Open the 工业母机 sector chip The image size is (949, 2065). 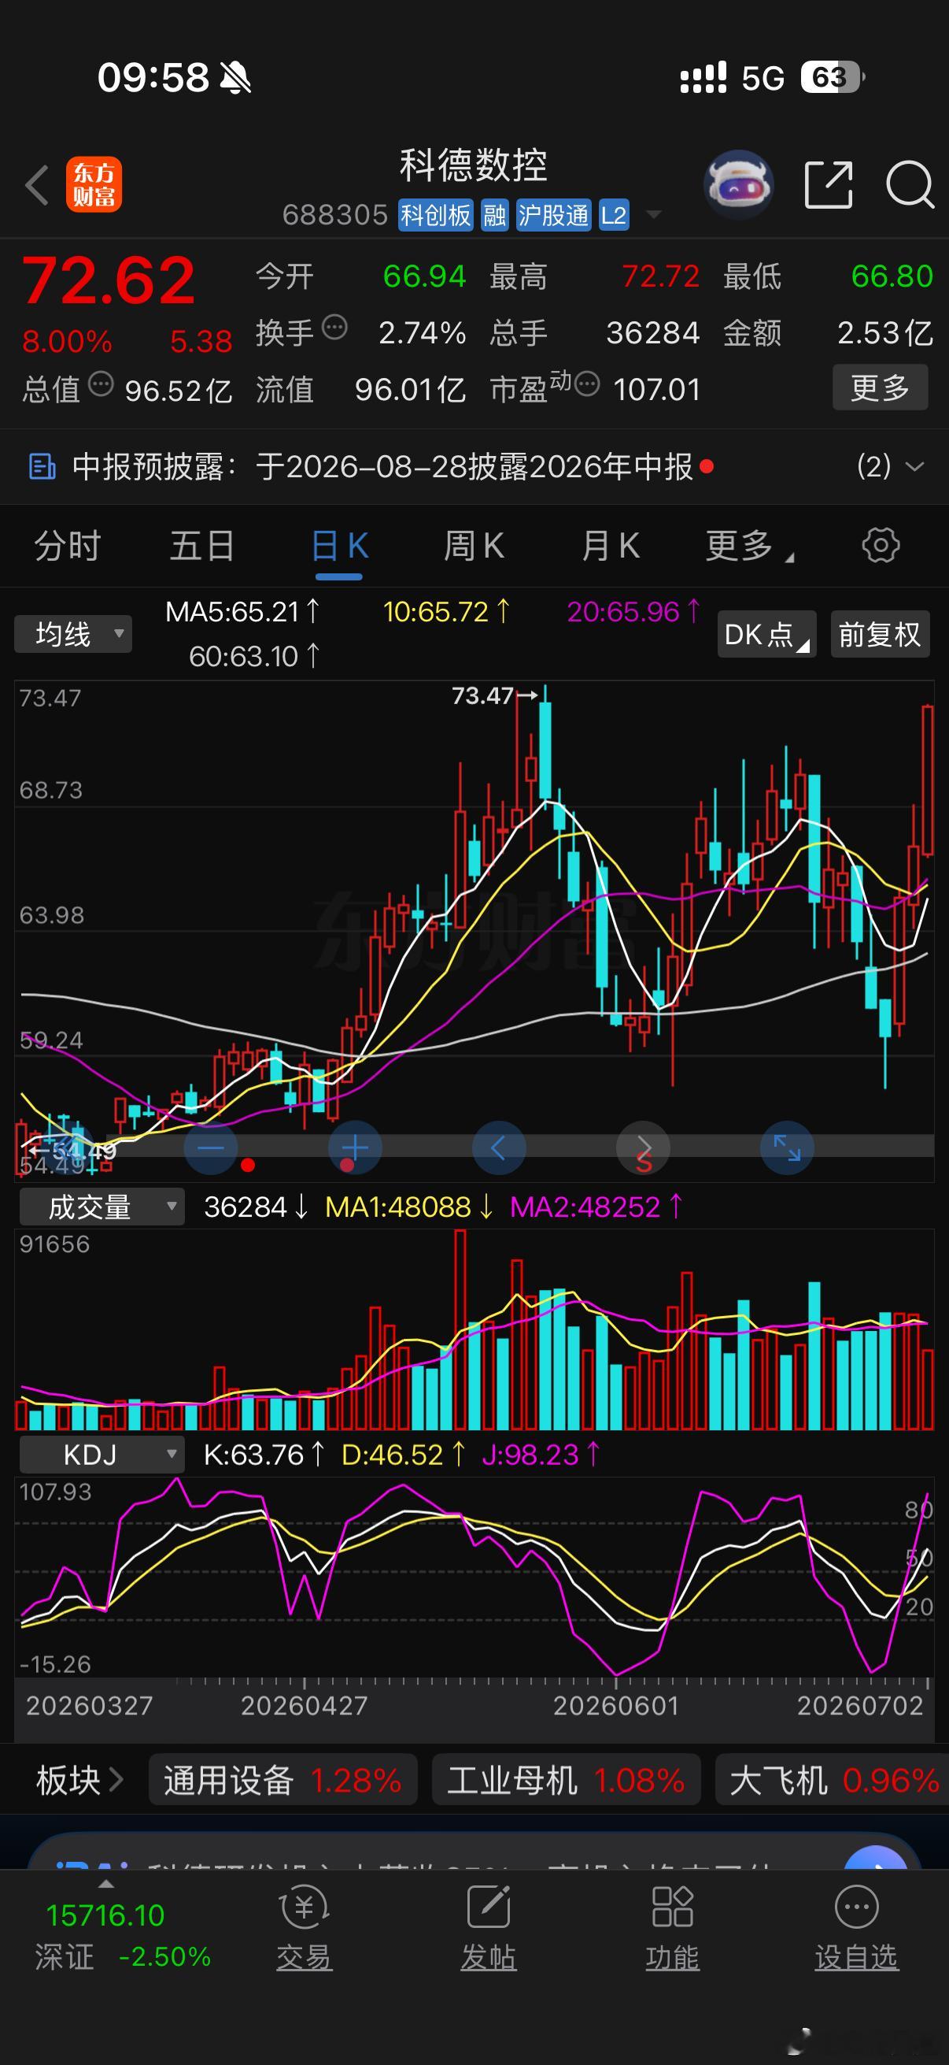[x=567, y=1781]
